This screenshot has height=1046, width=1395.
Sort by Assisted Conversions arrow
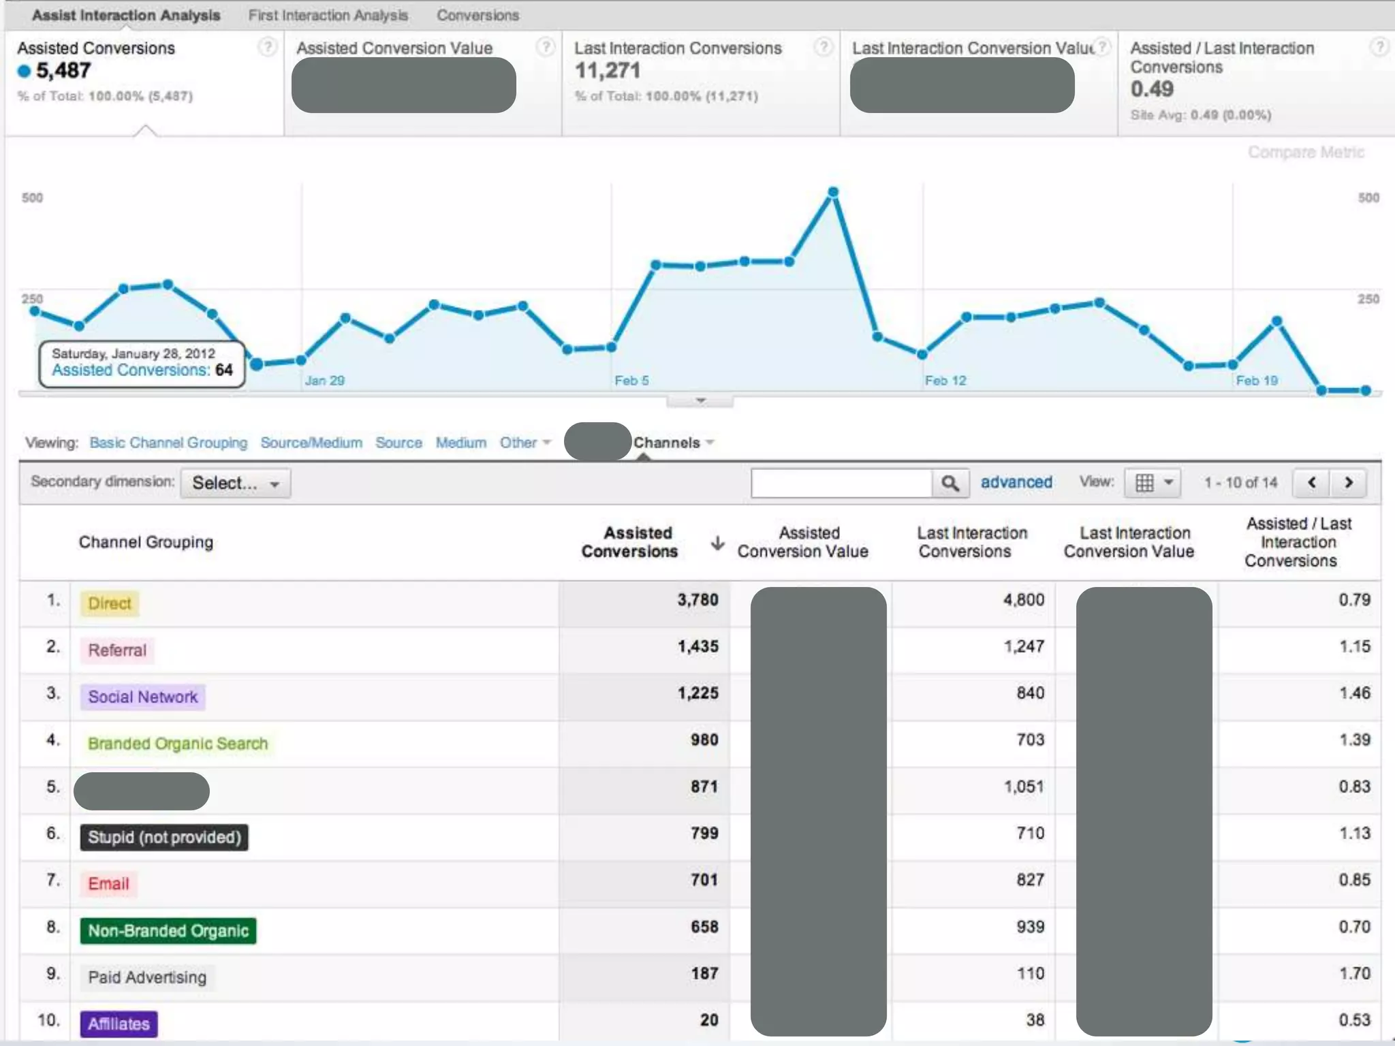717,543
